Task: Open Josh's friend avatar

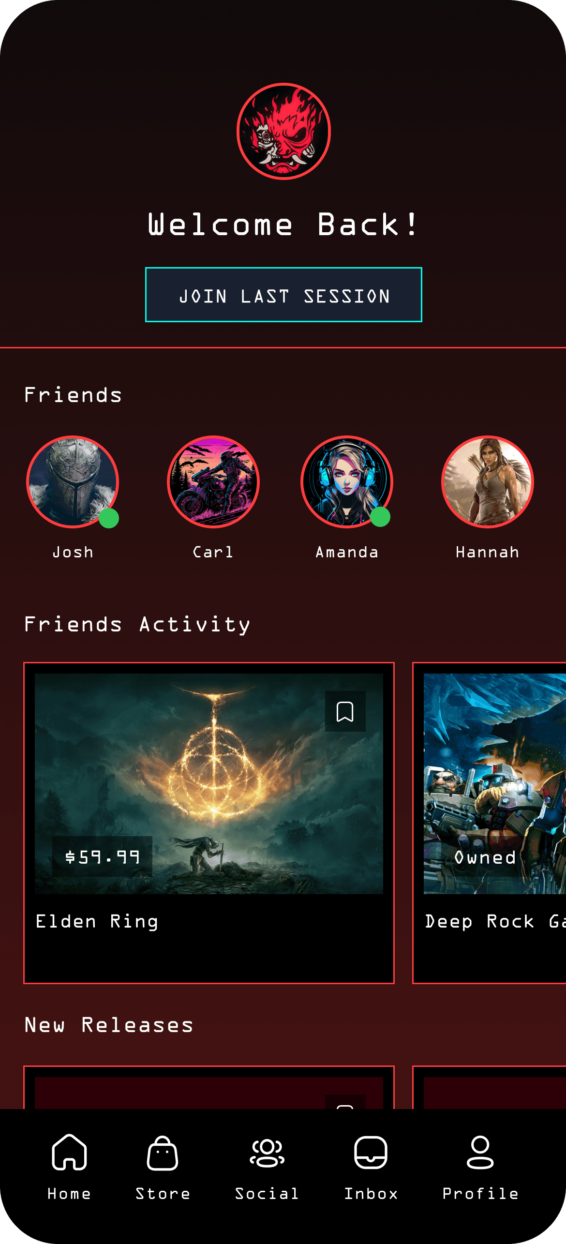Action: [73, 482]
